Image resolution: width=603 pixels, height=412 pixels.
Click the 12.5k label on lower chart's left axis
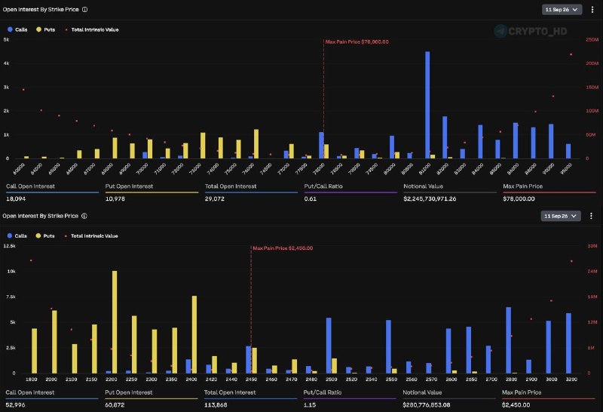pyautogui.click(x=9, y=246)
